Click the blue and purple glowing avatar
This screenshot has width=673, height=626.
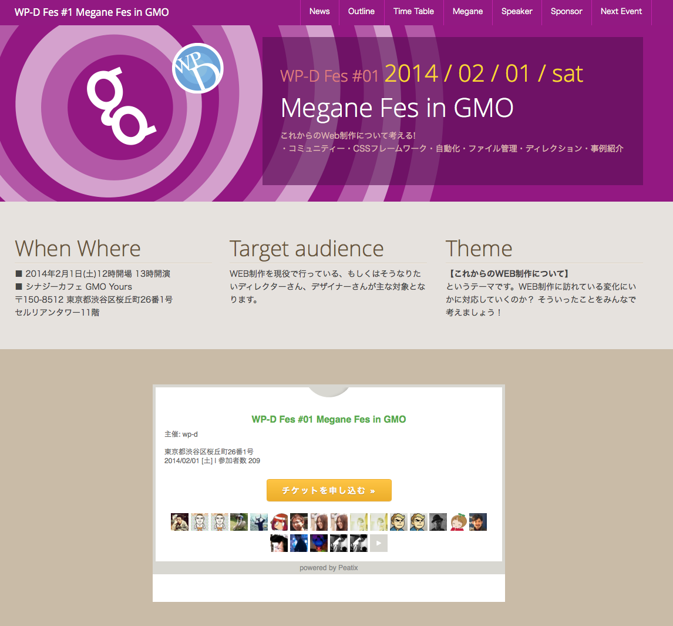319,543
